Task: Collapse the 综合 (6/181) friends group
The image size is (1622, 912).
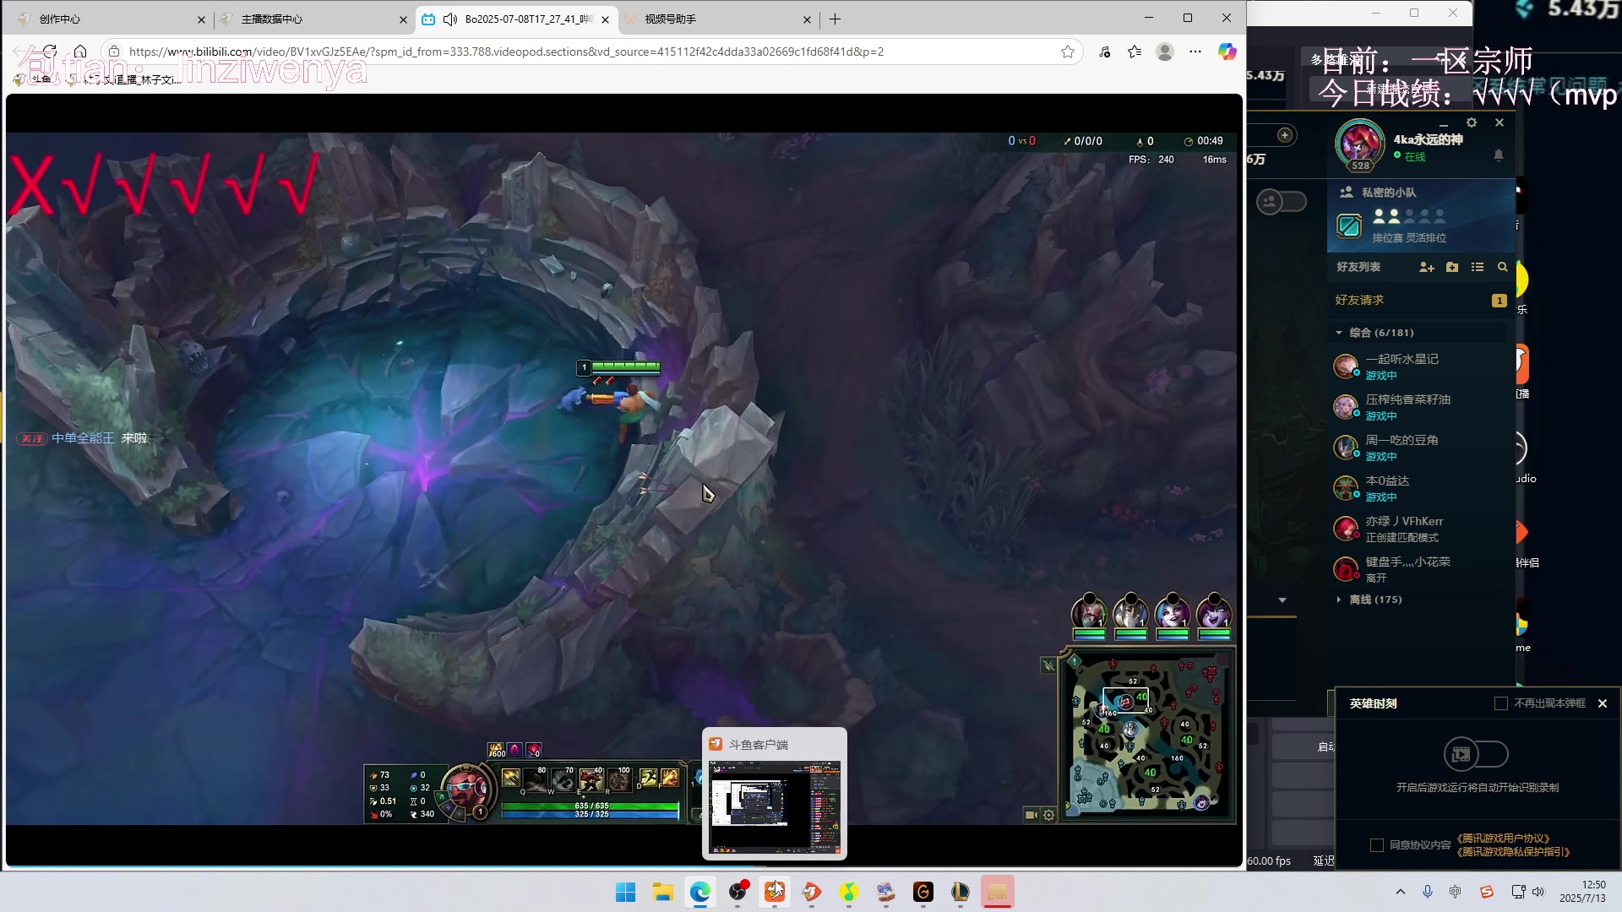Action: (1339, 333)
